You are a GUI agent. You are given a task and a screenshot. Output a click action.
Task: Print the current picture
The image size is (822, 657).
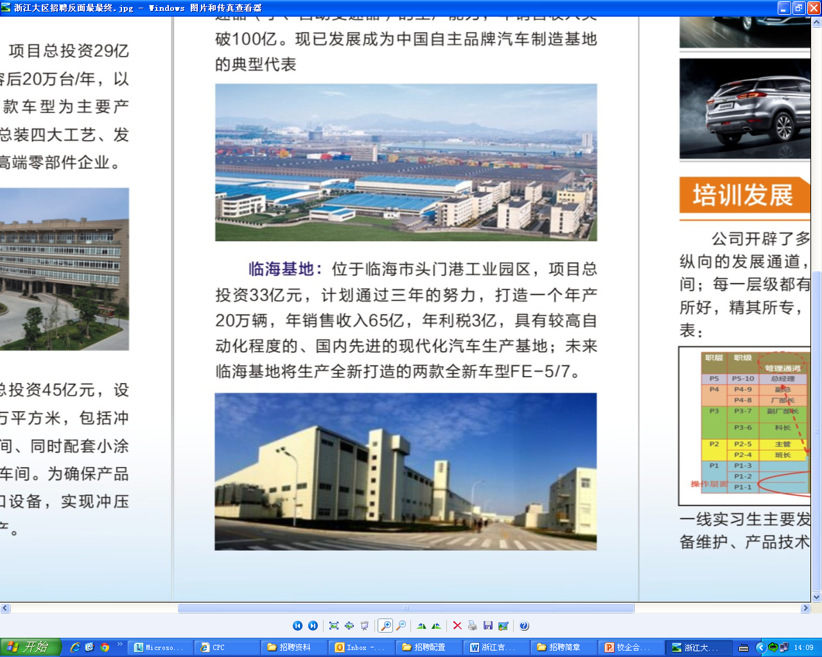pos(473,626)
